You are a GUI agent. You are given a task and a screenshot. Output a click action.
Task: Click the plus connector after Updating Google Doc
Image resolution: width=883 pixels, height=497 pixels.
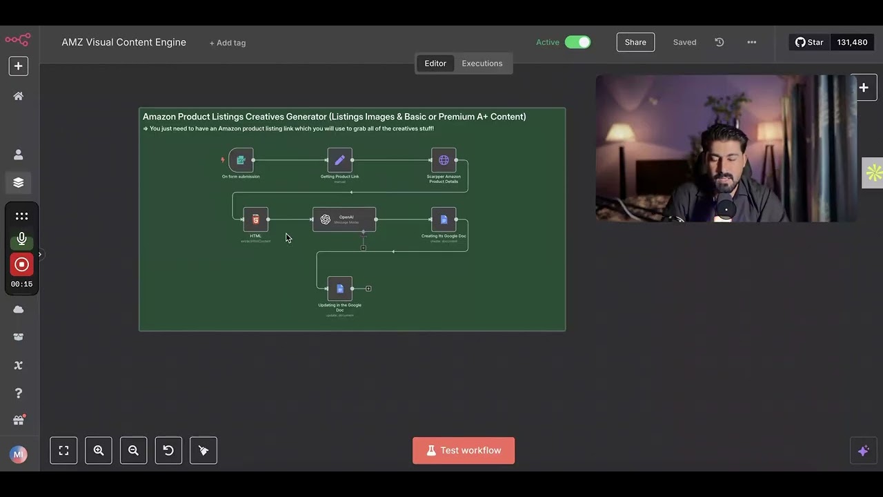[x=368, y=289]
